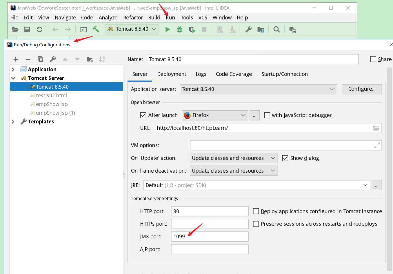Collapse the Tomcat Server tree node

[x=13, y=78]
